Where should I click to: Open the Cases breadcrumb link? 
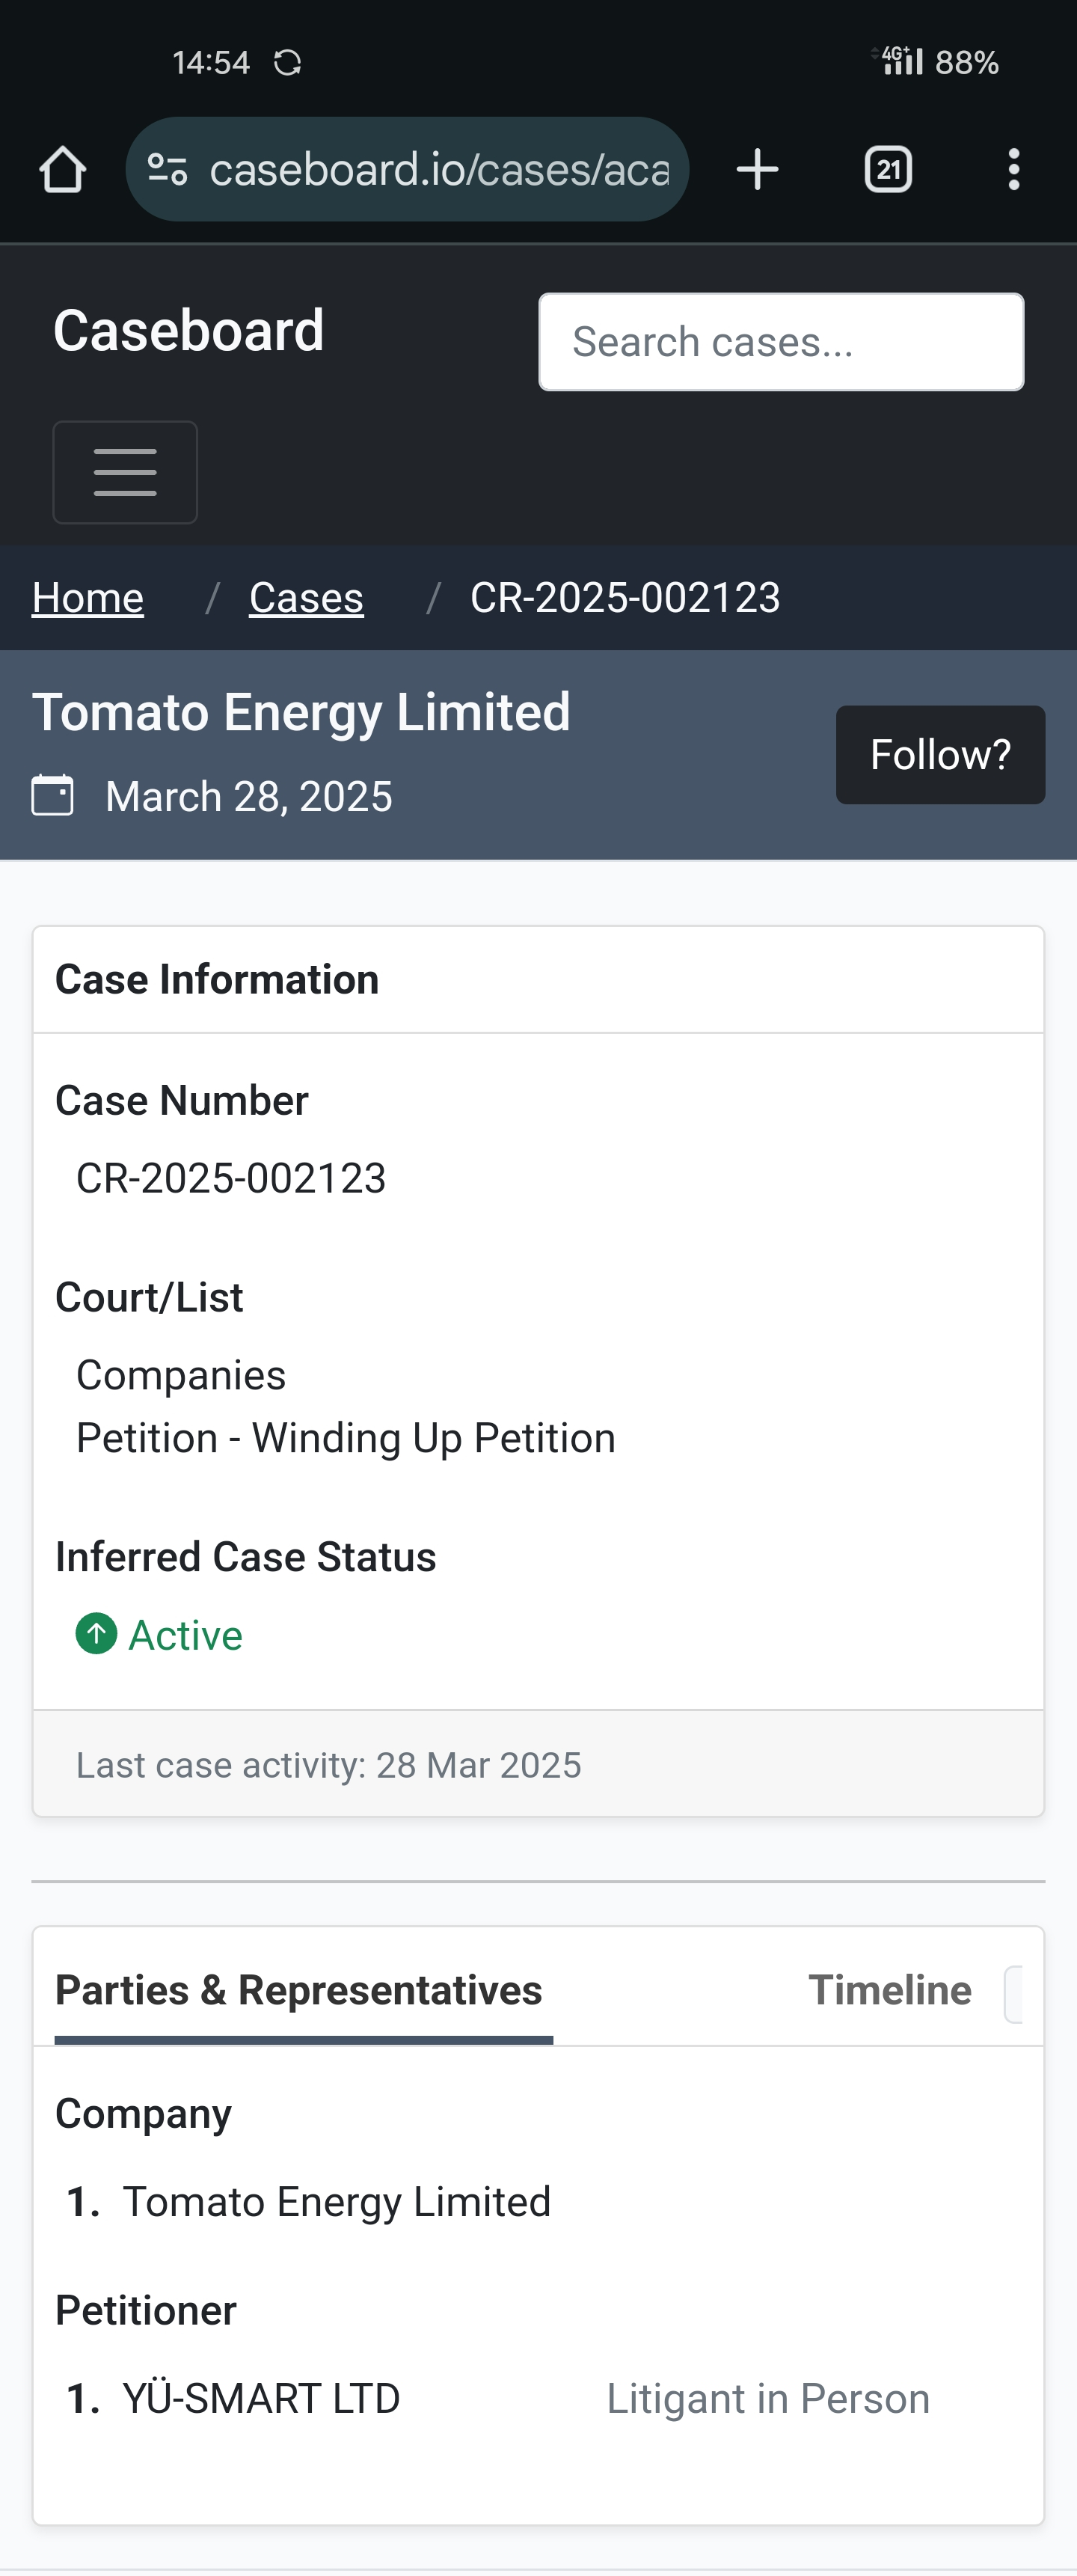coord(306,598)
